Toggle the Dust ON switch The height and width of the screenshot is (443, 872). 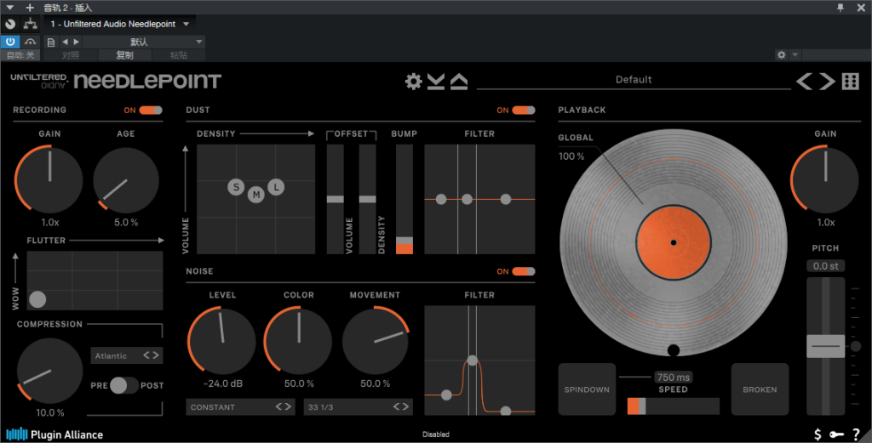click(524, 110)
